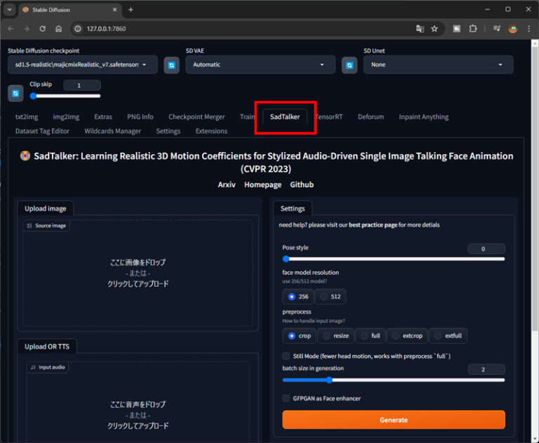This screenshot has height=443, width=539.
Task: Enable Still Mode checkbox
Action: click(286, 356)
